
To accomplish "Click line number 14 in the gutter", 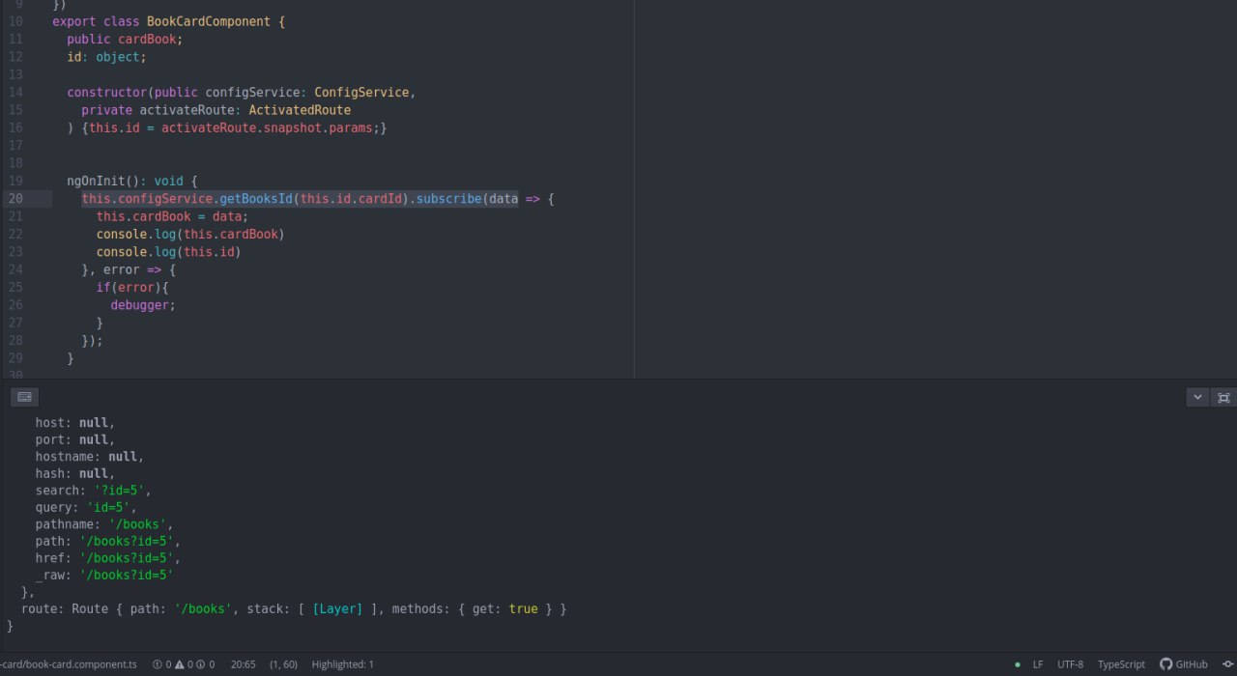I will pos(15,93).
